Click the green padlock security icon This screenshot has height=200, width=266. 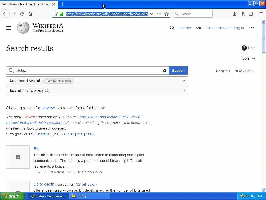[62, 14]
